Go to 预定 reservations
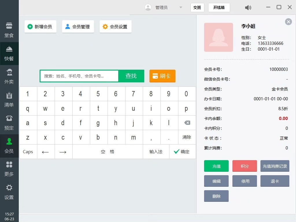Viewport: 296px width, 222px height. point(9,123)
